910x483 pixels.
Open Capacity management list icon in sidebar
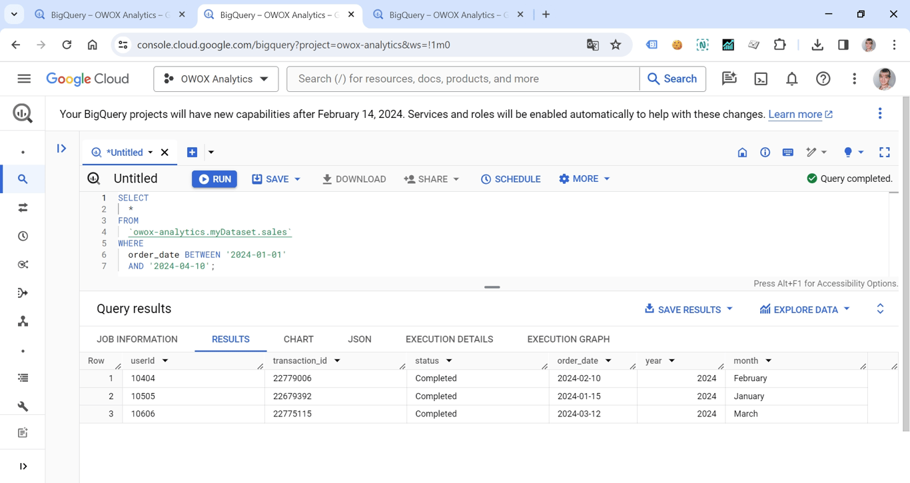click(23, 378)
